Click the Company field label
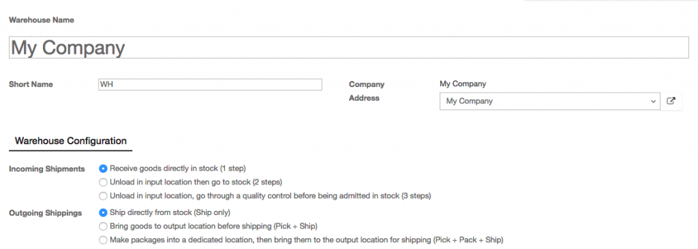Screen dimensions: 698x249 pyautogui.click(x=366, y=84)
